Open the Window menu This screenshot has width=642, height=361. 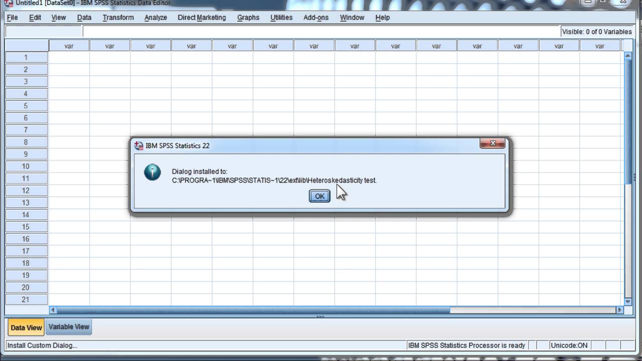point(352,18)
